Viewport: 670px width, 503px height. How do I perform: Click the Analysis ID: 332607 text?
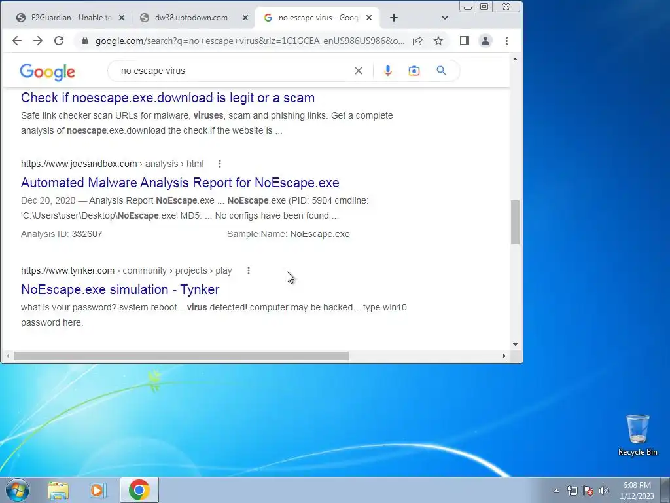pos(62,234)
